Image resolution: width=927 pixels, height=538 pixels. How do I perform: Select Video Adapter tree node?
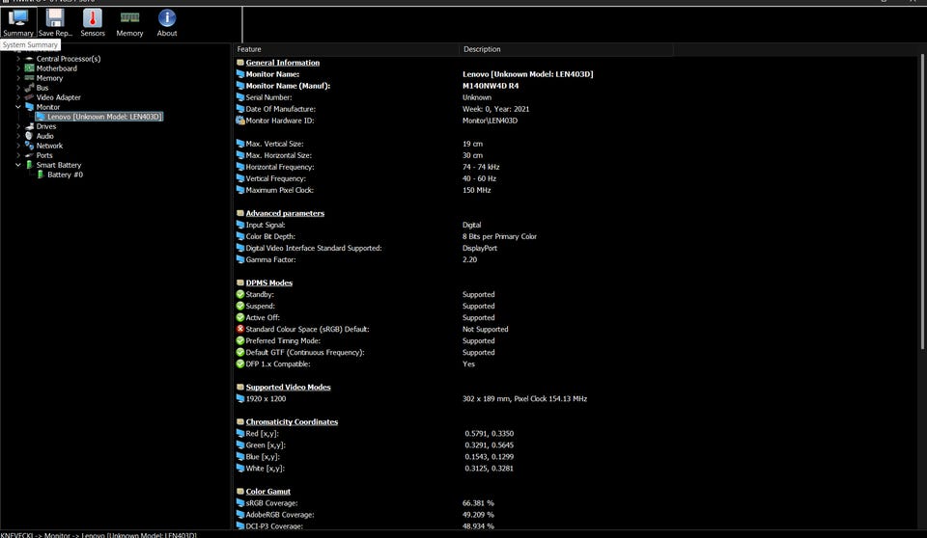point(58,97)
